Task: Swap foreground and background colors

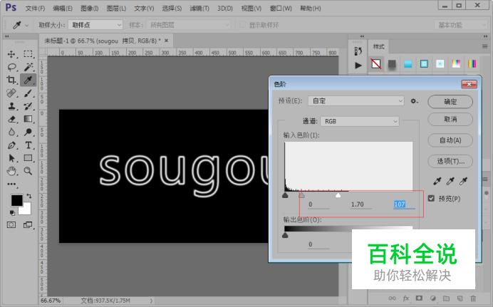Action: (x=29, y=196)
